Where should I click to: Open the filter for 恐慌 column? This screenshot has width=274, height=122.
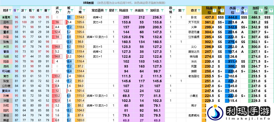174,11
